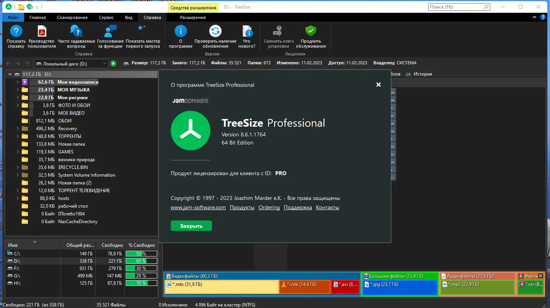
Task: Expand the Мои видеозаписи folder
Action: click(18, 82)
